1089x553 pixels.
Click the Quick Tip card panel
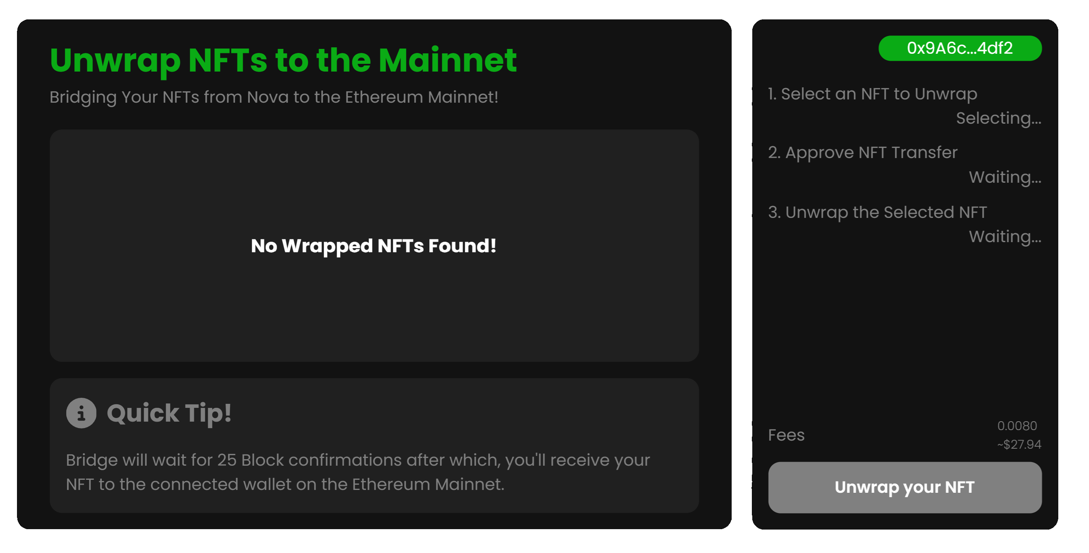[374, 445]
